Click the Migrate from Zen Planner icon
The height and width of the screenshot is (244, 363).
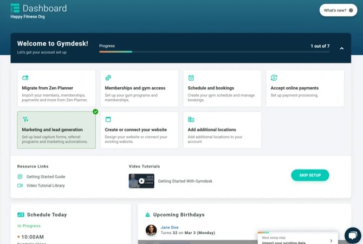(25, 78)
